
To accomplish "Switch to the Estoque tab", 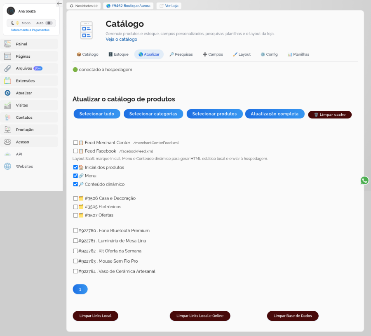I will coord(118,54).
